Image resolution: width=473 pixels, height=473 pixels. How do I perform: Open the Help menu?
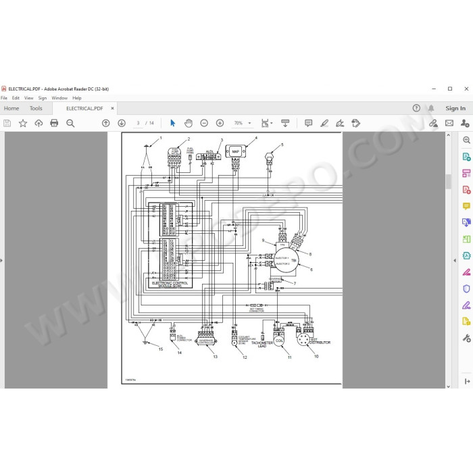coord(77,98)
